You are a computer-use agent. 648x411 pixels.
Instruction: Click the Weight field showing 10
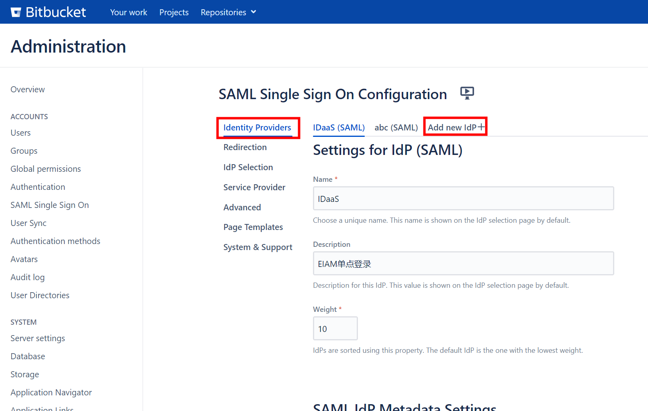[335, 328]
